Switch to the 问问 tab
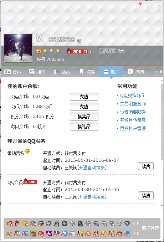Screen dimensions: 164x242 coord(136,72)
